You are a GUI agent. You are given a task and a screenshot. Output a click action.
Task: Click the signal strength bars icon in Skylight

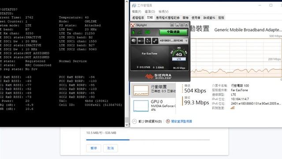tap(140, 32)
